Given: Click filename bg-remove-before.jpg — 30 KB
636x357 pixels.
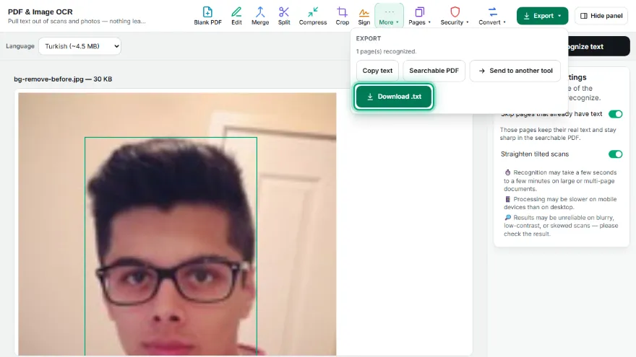Looking at the screenshot, I should 63,79.
